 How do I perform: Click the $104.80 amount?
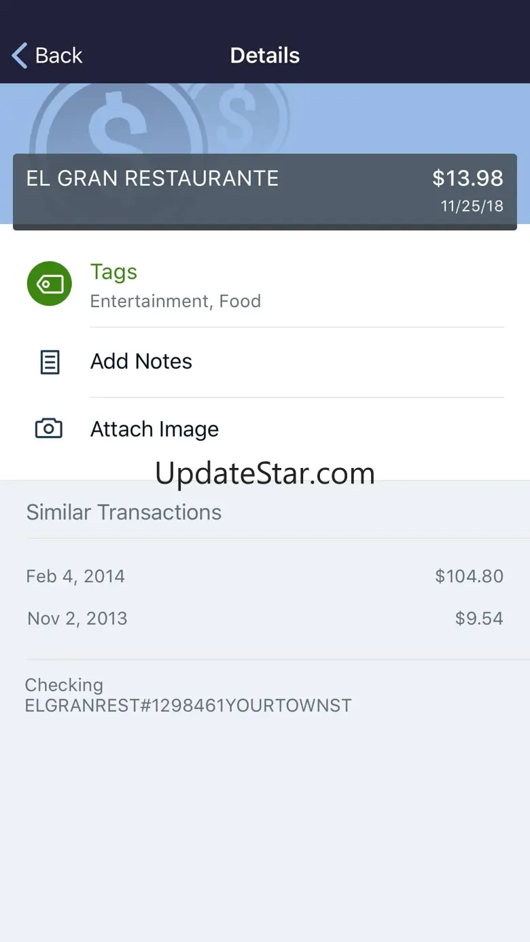coord(469,577)
